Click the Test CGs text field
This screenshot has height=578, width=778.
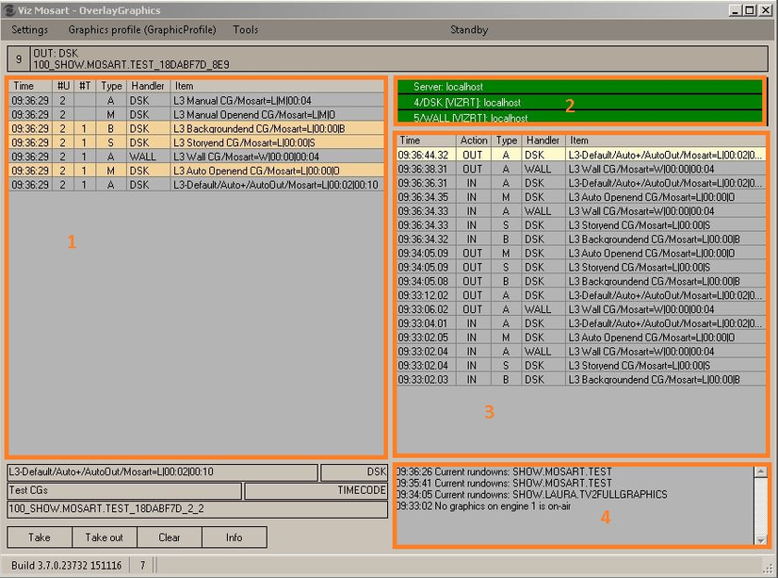click(124, 490)
